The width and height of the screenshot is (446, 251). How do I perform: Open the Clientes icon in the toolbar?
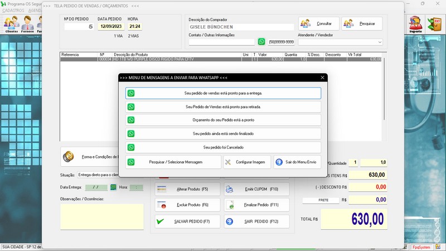click(x=11, y=24)
